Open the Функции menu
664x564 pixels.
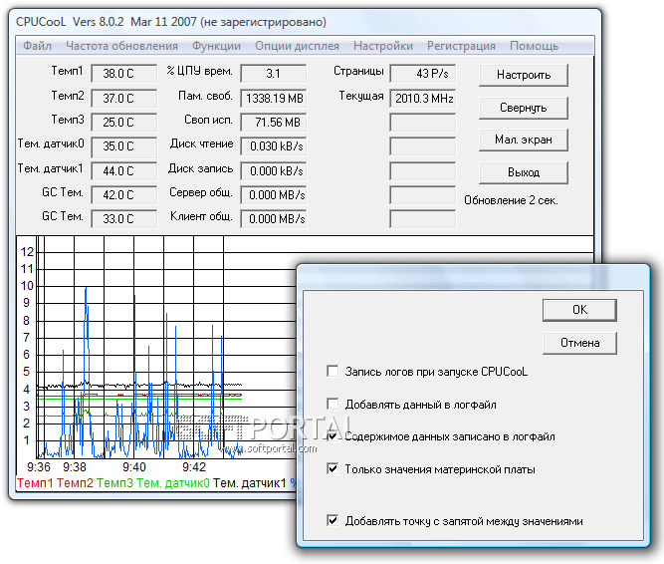click(x=216, y=46)
